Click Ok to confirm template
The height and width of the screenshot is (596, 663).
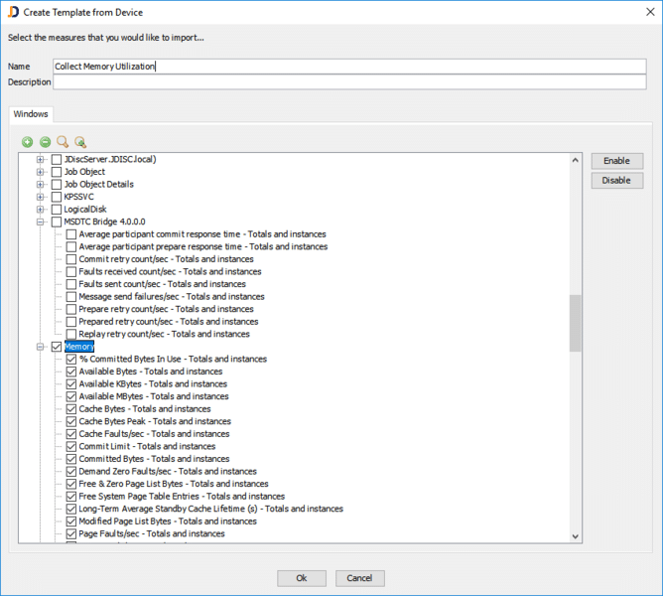point(302,578)
